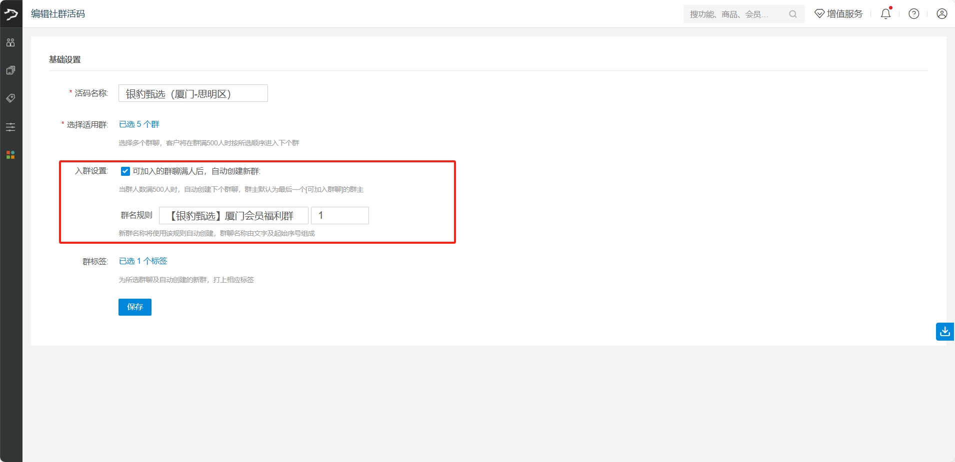
Task: Open the help question mark icon
Action: pos(913,14)
